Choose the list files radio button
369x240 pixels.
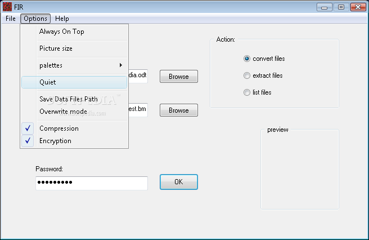point(247,92)
